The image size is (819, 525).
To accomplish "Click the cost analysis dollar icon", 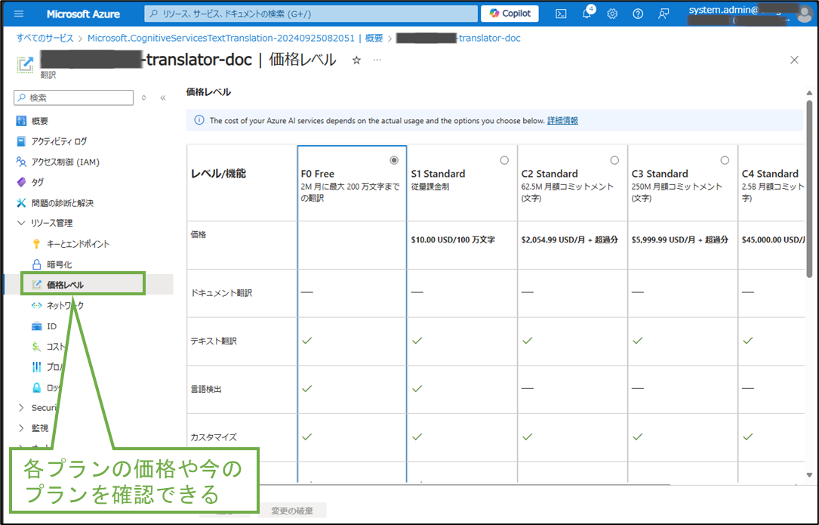I will tap(36, 346).
